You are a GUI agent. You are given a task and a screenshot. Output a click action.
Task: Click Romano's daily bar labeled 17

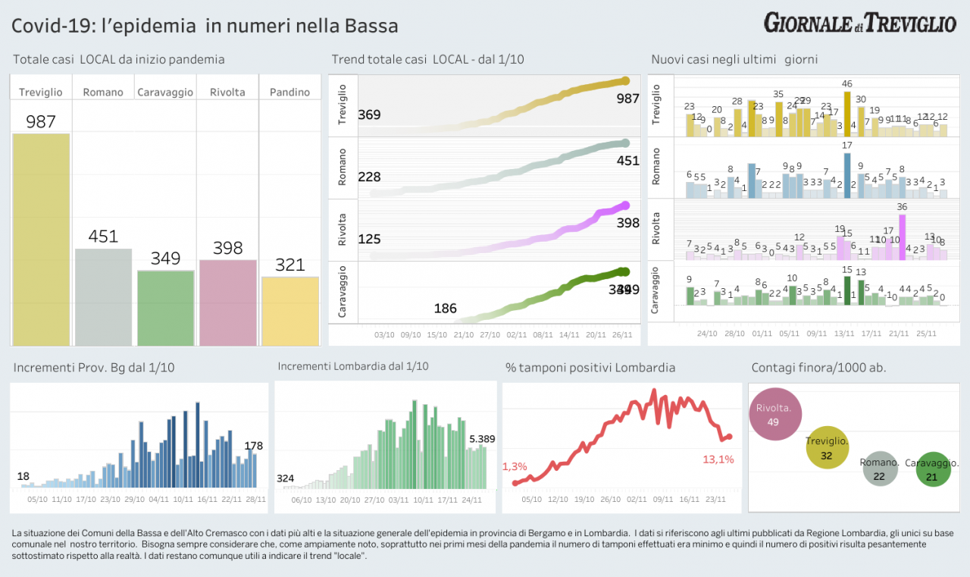[847, 176]
